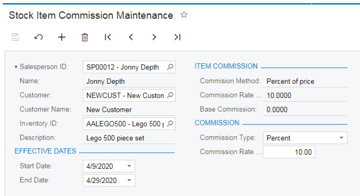Screen dimensions: 360x196
Task: Click the Stock Item Commission Maintenance title
Action: click(91, 15)
